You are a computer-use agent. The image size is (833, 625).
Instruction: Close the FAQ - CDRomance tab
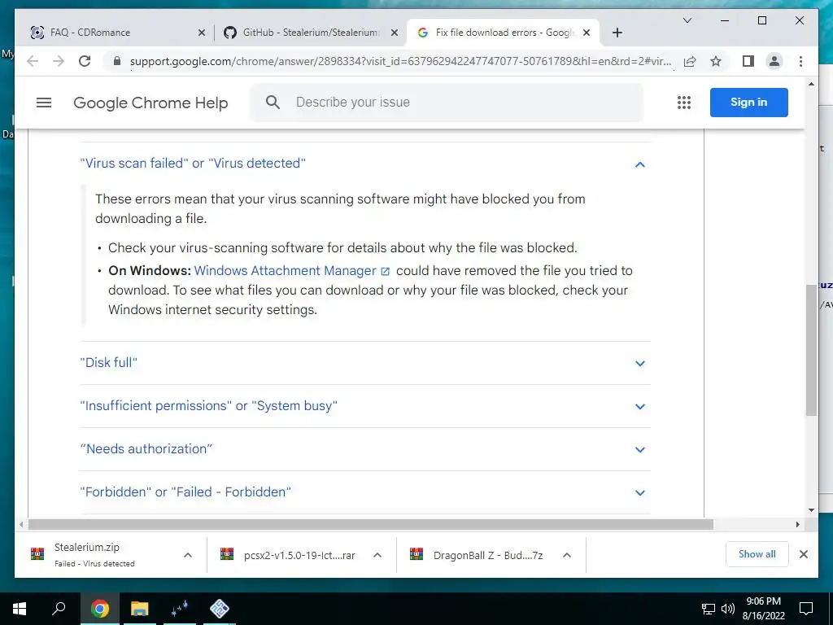pyautogui.click(x=202, y=33)
